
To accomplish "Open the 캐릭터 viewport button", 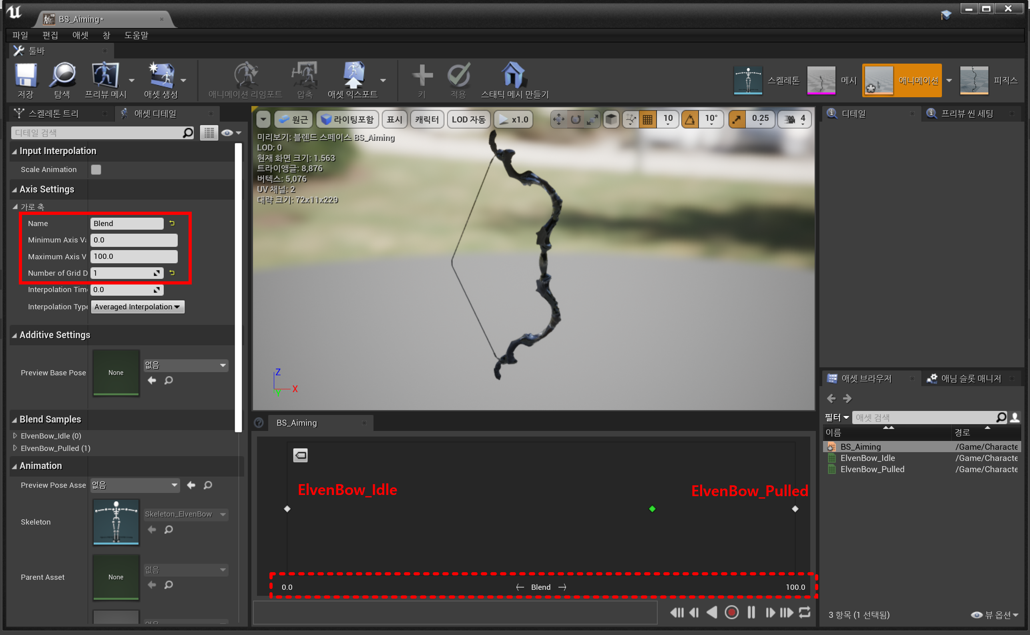I will click(426, 120).
